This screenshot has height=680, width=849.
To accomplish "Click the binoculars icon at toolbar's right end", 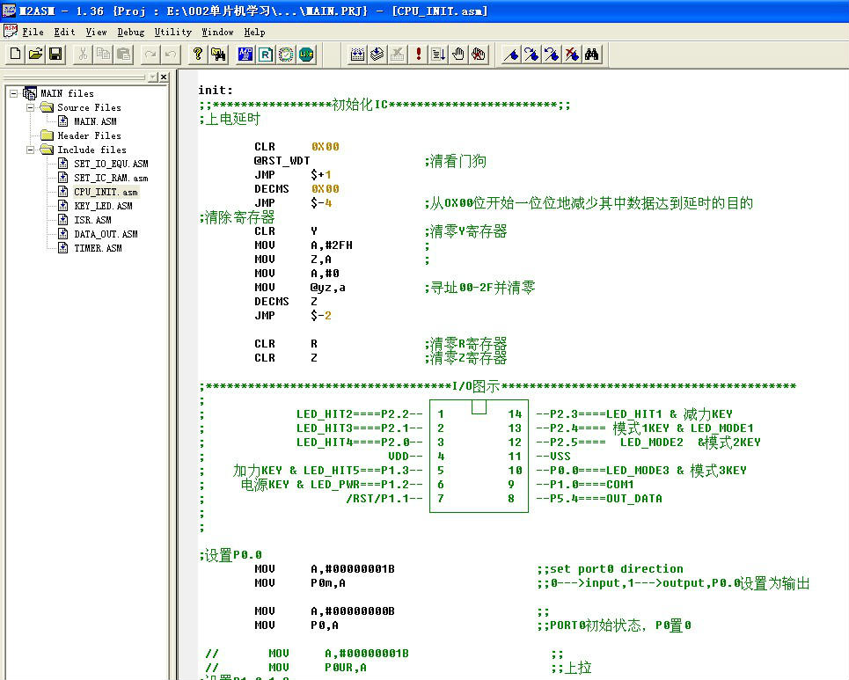I will click(592, 55).
